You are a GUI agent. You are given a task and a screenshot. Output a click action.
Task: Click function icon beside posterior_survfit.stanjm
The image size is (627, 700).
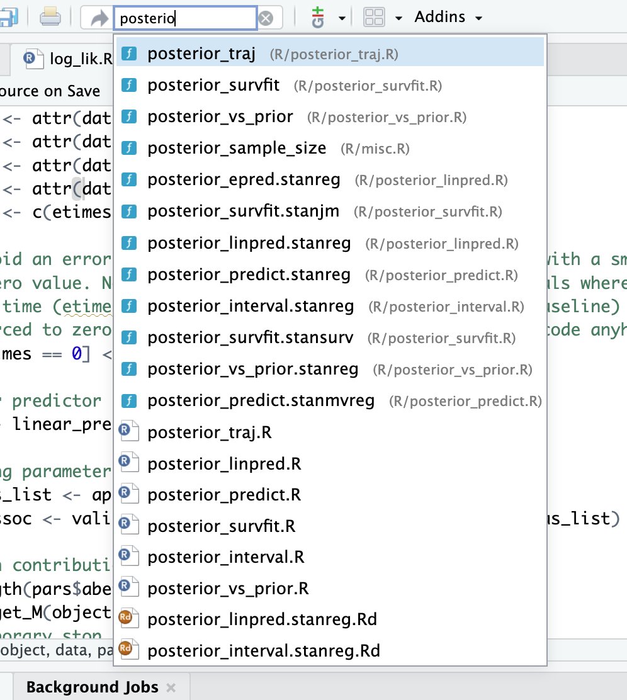click(129, 211)
